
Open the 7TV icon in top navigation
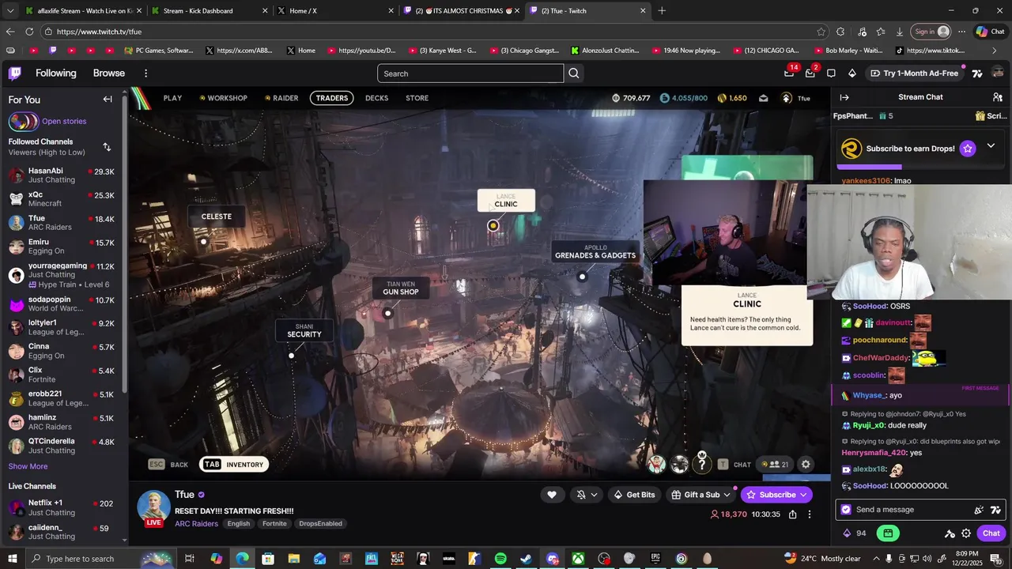[x=977, y=73]
